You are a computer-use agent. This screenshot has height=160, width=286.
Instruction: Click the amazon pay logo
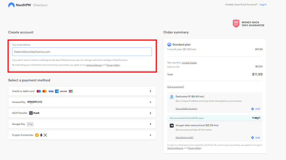[35, 102]
